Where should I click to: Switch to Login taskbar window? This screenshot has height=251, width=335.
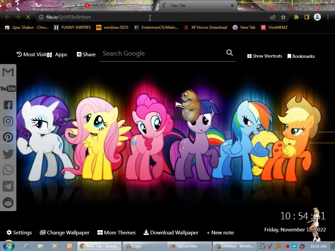coord(144,246)
